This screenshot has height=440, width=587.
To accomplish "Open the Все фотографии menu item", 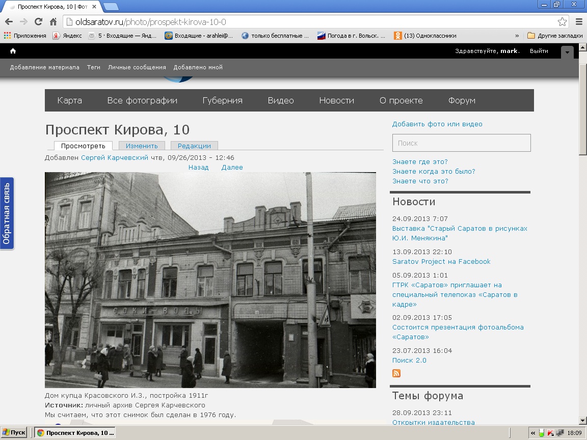I will pos(142,100).
